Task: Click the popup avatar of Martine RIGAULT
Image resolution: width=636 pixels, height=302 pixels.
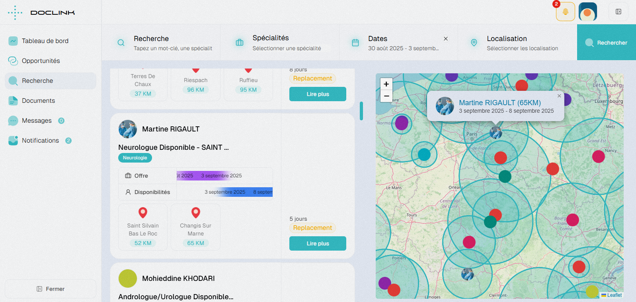Action: [445, 106]
